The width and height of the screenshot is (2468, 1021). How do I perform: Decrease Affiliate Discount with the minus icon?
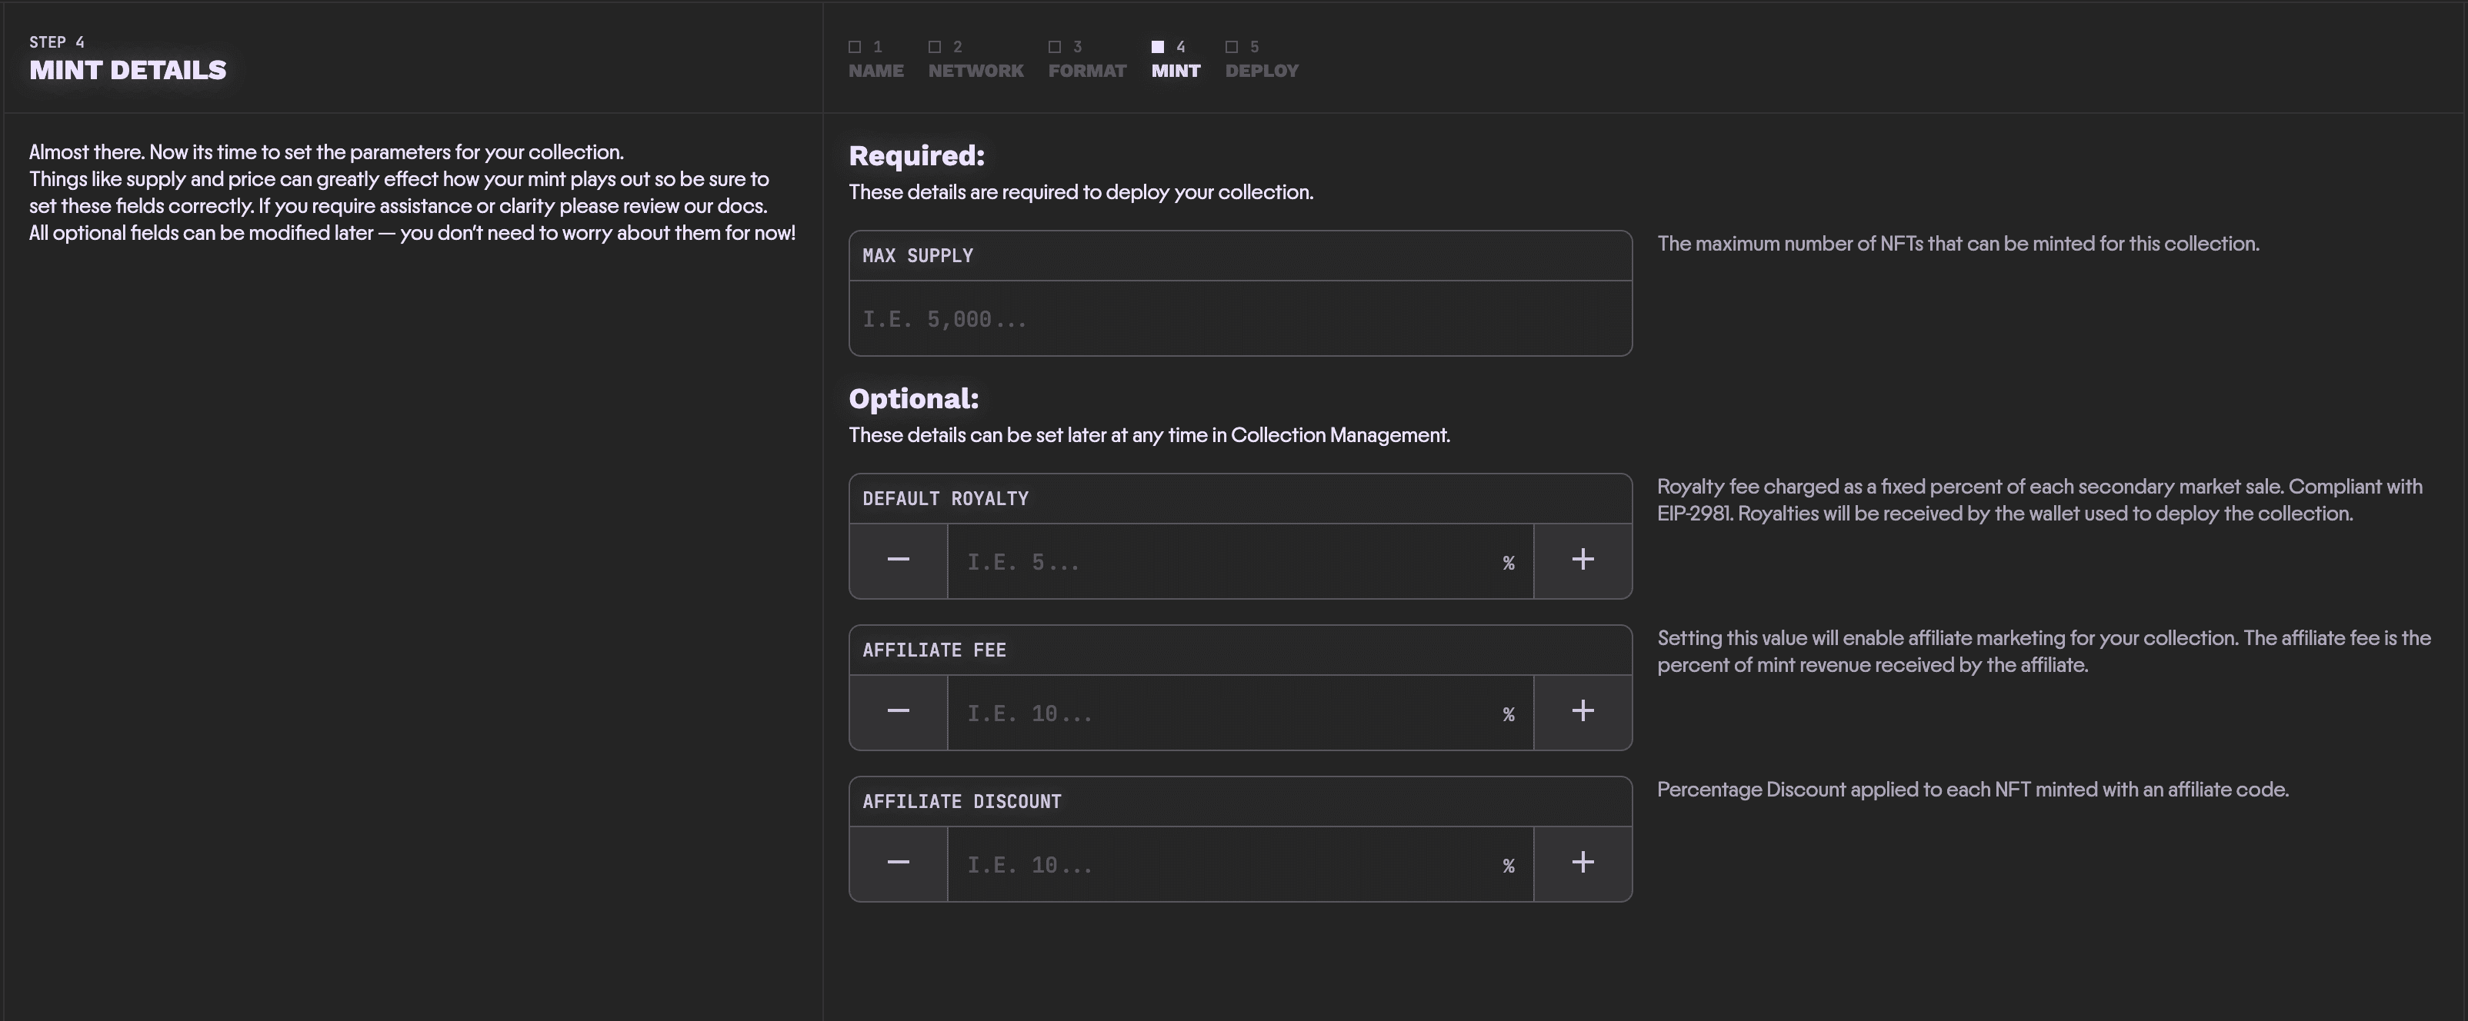[898, 862]
